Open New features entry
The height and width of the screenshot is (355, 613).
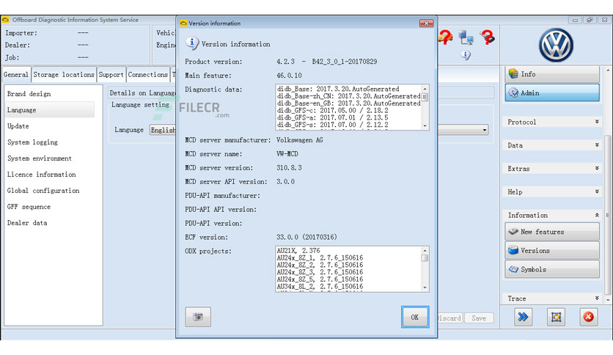(x=552, y=232)
